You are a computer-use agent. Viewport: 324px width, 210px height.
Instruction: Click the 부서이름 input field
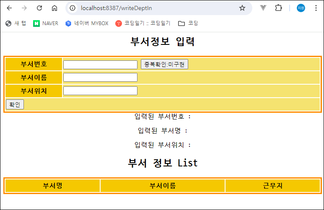pos(101,77)
